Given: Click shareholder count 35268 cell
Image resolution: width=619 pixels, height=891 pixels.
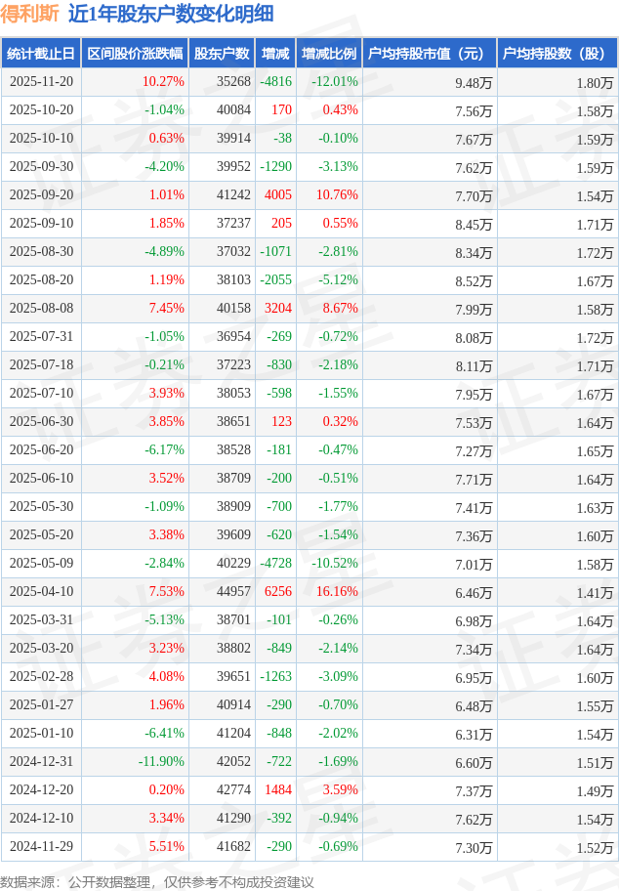Looking at the screenshot, I should [x=233, y=82].
